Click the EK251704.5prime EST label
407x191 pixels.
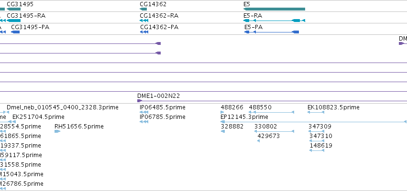click(38, 117)
